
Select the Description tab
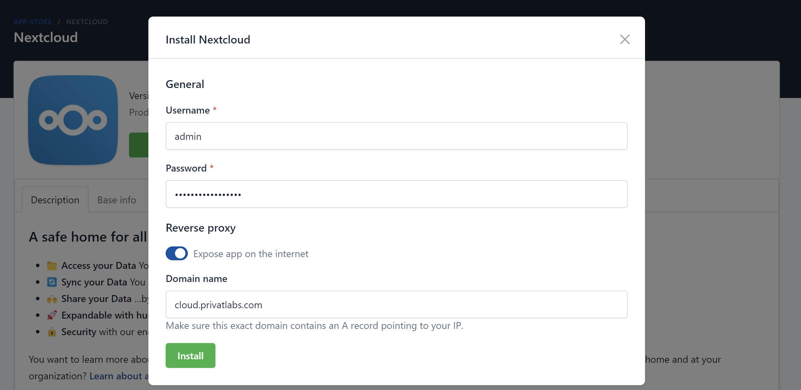click(x=55, y=199)
